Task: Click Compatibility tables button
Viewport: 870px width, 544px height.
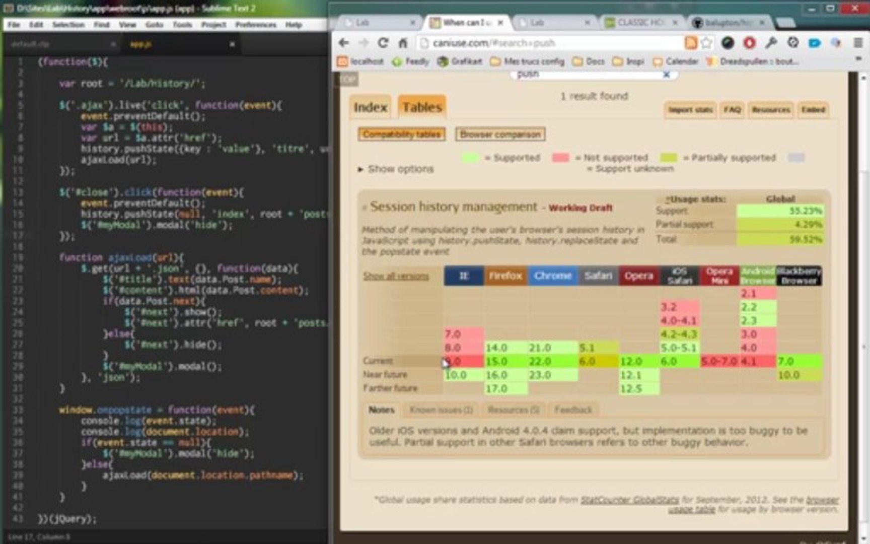Action: pos(402,134)
